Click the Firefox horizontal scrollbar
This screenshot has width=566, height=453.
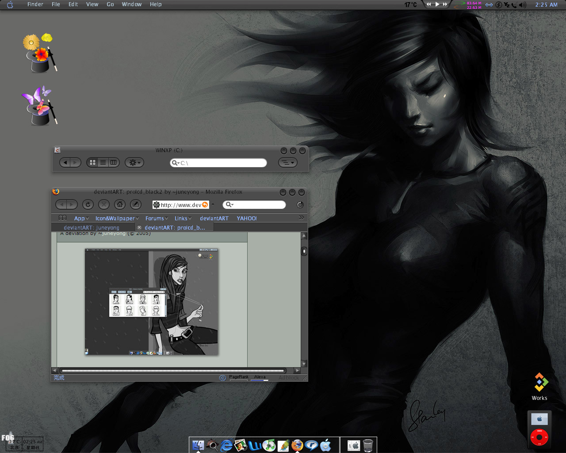click(173, 370)
